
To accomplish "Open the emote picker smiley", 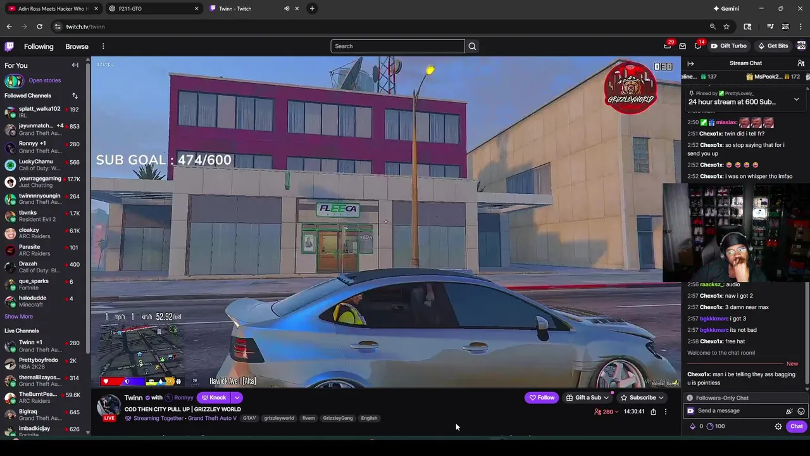I will (x=801, y=411).
